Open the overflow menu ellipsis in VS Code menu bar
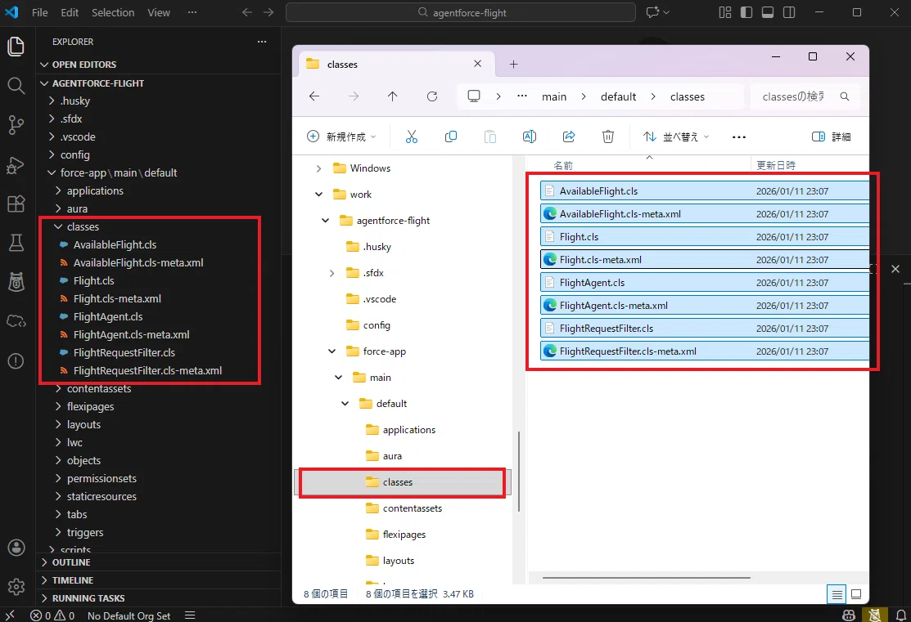This screenshot has width=911, height=622. click(192, 12)
